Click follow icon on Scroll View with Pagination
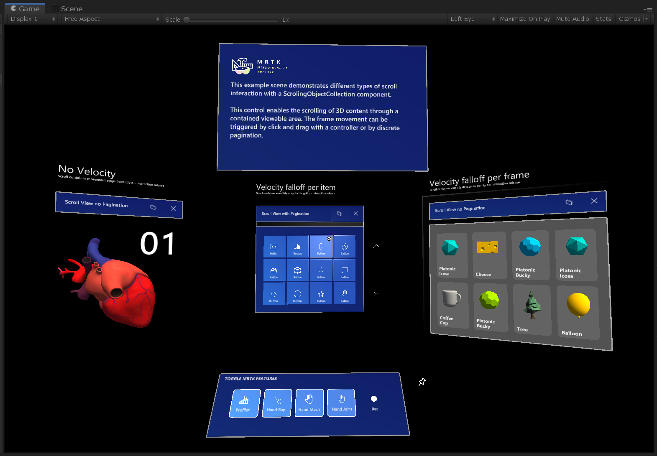Screen dimensions: 657x456 pyautogui.click(x=339, y=214)
